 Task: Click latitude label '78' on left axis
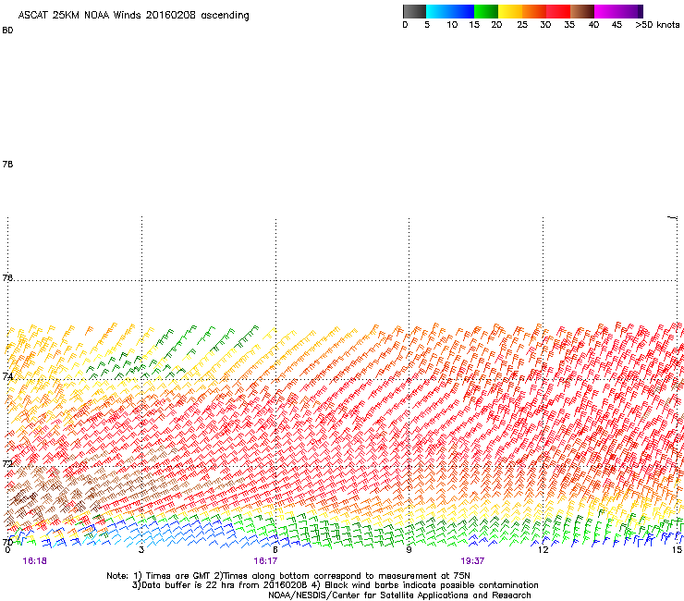[7, 164]
